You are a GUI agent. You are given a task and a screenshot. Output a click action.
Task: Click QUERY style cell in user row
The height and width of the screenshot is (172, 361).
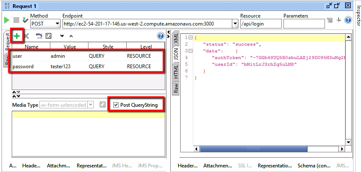click(x=107, y=56)
